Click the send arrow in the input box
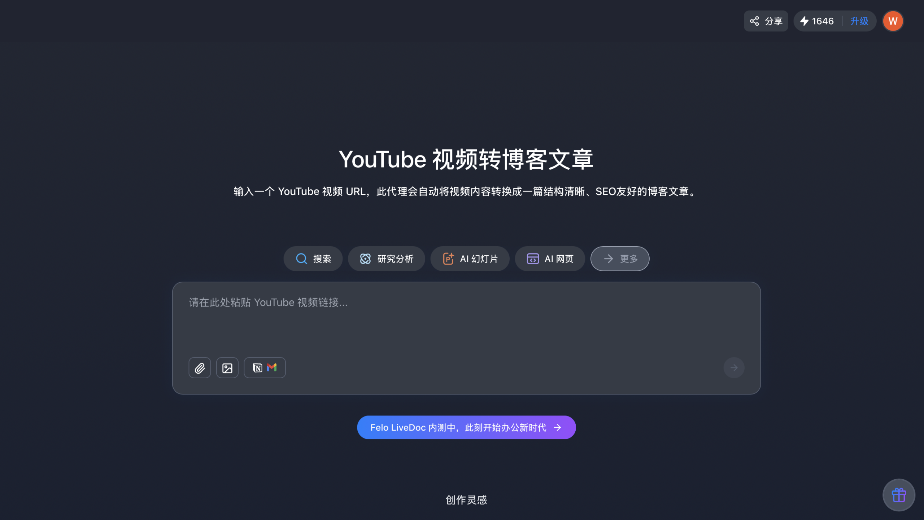924x520 pixels. [733, 367]
